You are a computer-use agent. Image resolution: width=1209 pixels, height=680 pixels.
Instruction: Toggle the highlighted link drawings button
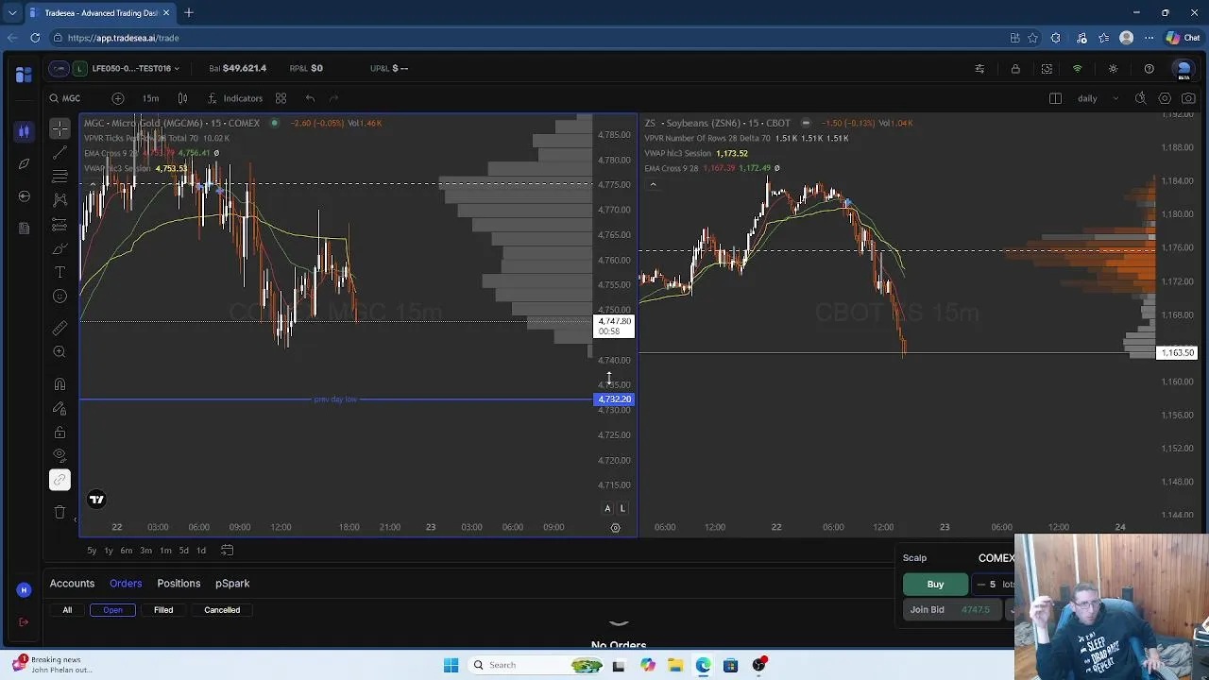point(60,480)
